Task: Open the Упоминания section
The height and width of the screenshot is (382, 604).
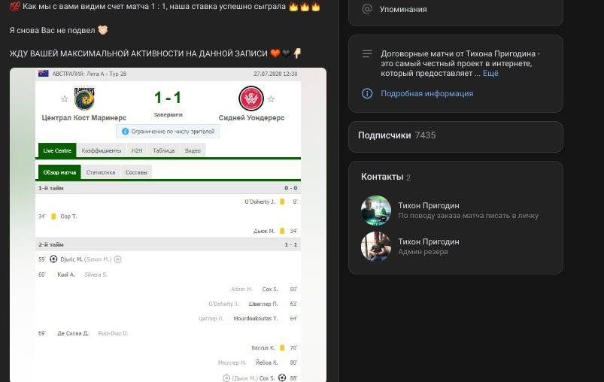Action: click(x=403, y=10)
